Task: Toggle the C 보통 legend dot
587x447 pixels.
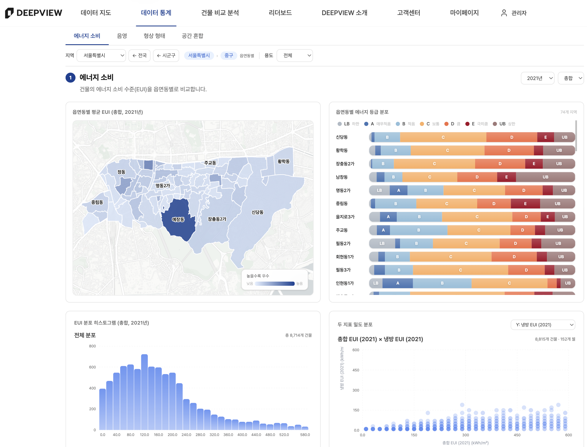Action: pyautogui.click(x=422, y=124)
